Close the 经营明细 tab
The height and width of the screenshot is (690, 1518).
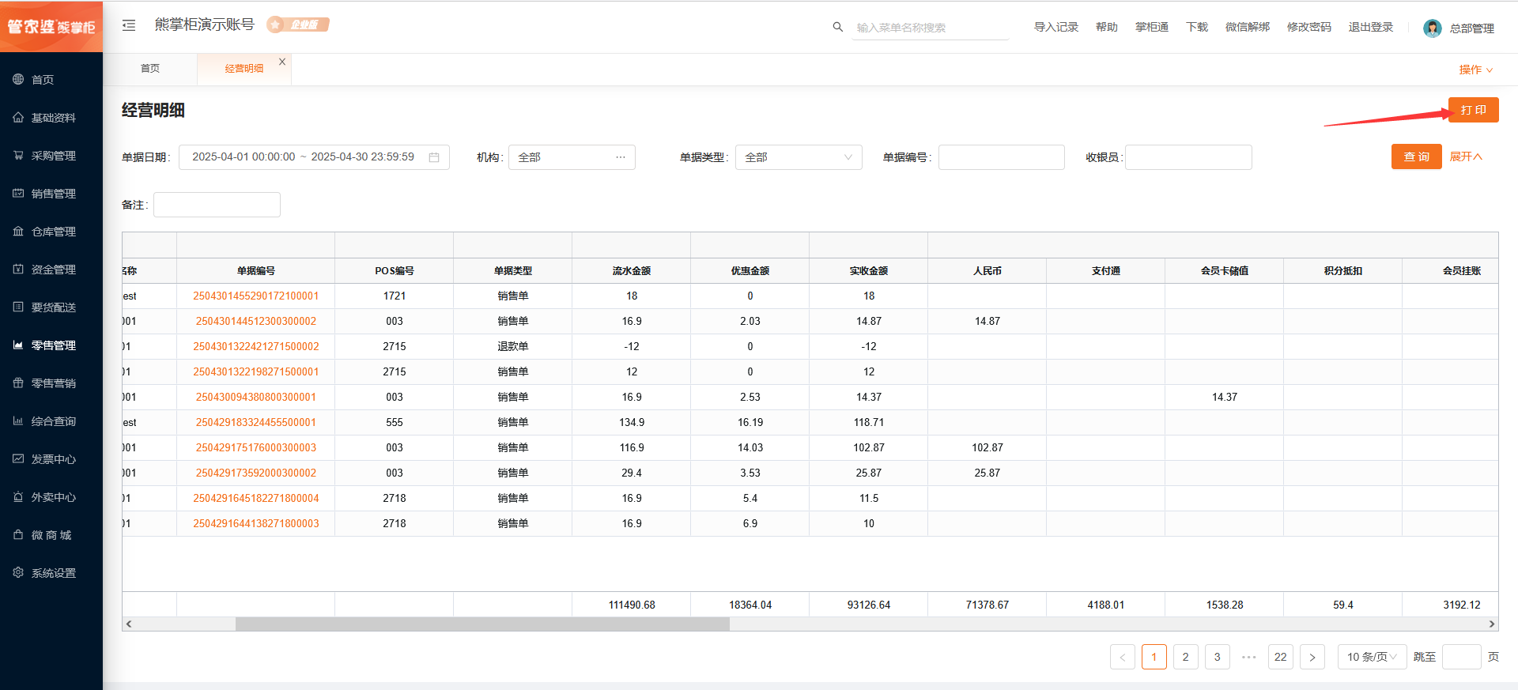click(282, 62)
